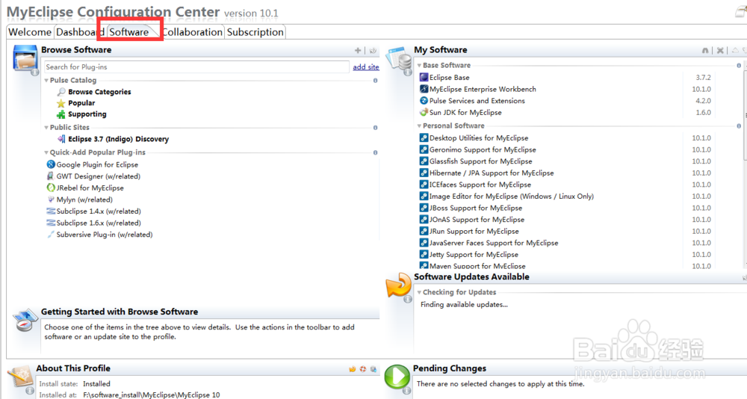The height and width of the screenshot is (399, 747).
Task: Click the Subversive Plug-in icon
Action: coord(51,235)
